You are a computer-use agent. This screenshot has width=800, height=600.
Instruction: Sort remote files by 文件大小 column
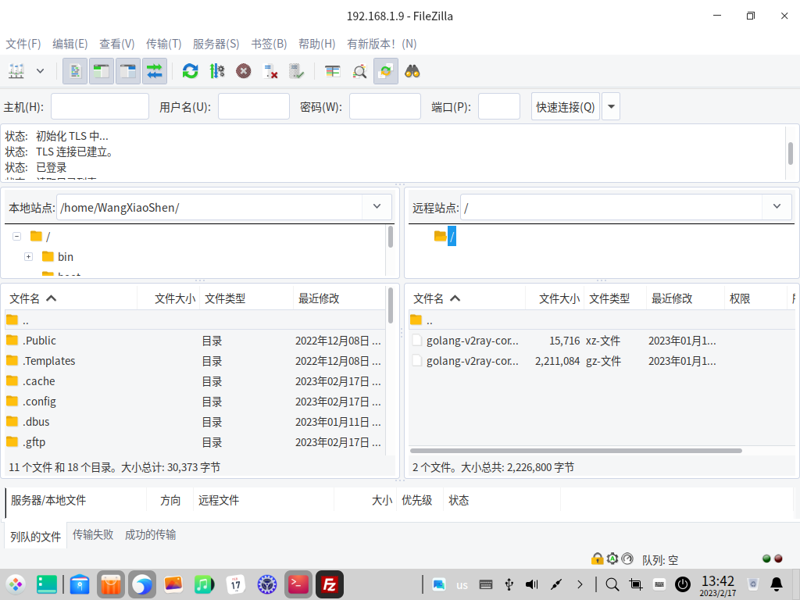tap(555, 298)
